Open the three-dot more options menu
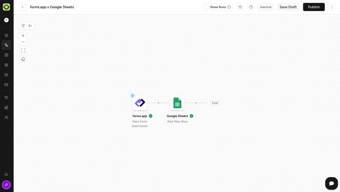 click(332, 7)
